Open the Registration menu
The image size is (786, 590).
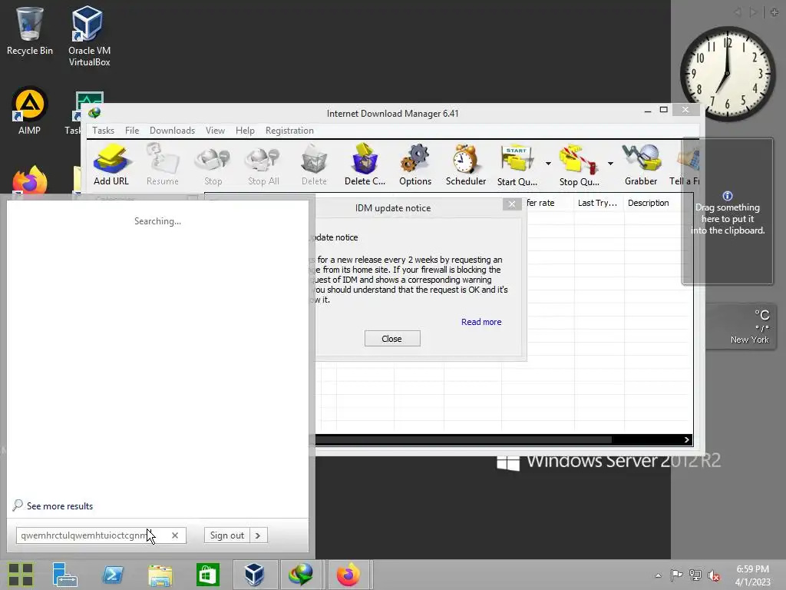click(289, 131)
